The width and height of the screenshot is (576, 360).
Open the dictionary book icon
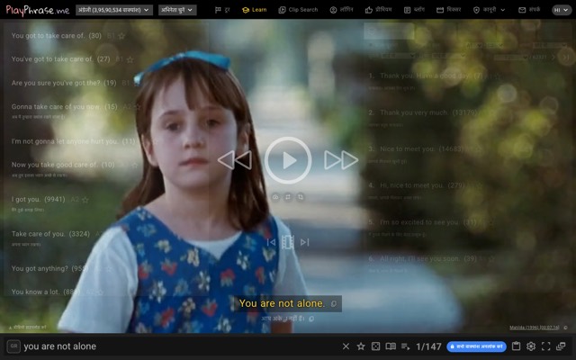point(391,346)
